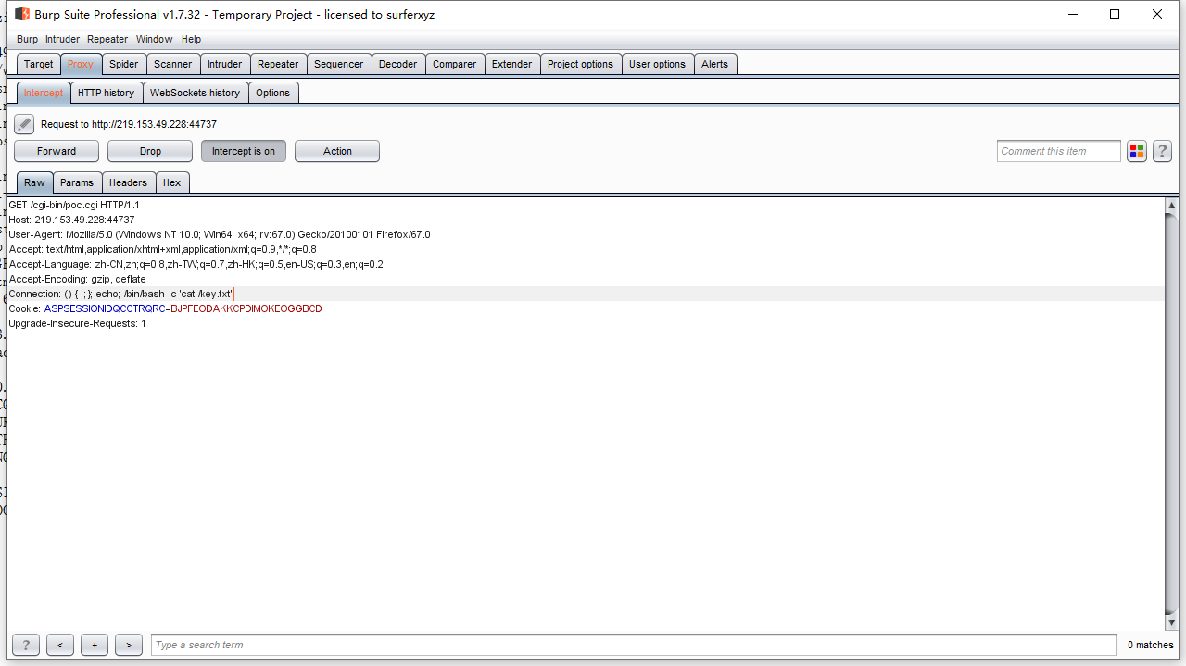Switch to the Target tab
Image resolution: width=1186 pixels, height=666 pixels.
(39, 64)
